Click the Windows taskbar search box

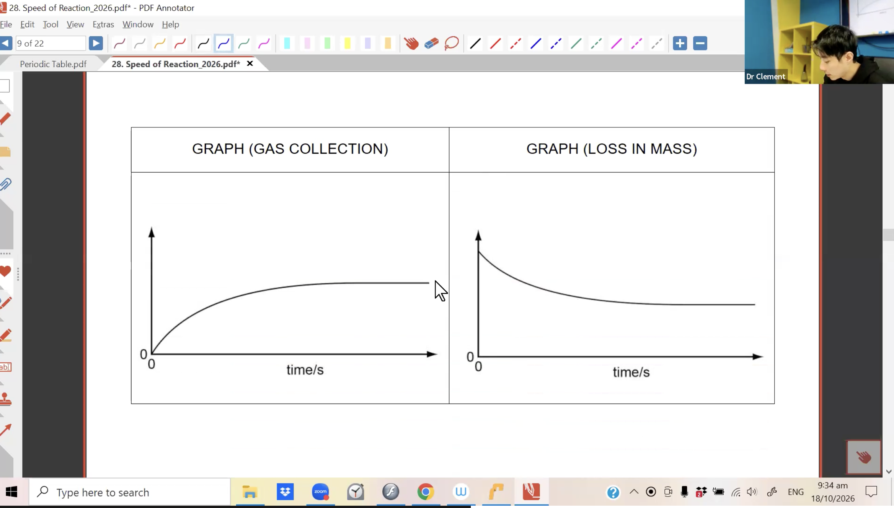point(130,492)
